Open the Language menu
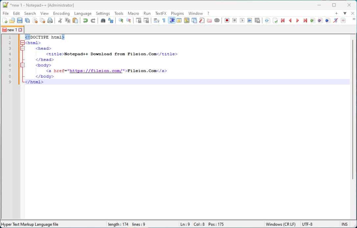357x228 pixels. [83, 13]
